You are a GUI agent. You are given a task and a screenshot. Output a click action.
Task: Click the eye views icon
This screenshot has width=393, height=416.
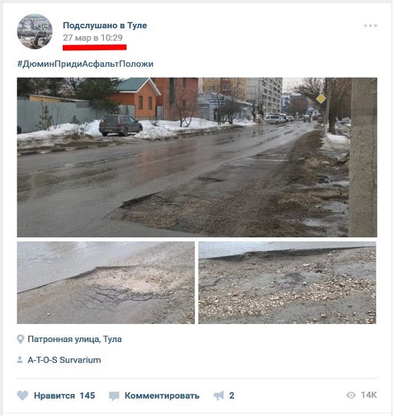pos(351,395)
